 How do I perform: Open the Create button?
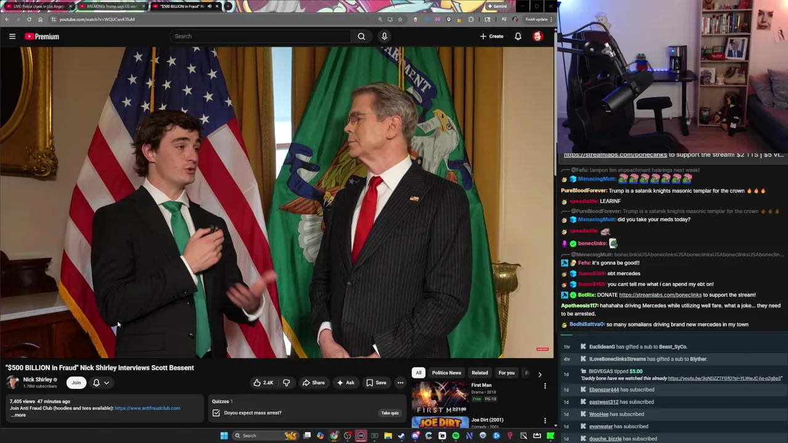click(x=492, y=36)
